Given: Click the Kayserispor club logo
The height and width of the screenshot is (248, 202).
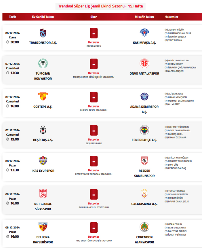Looking at the screenshot, I should click(x=43, y=227).
